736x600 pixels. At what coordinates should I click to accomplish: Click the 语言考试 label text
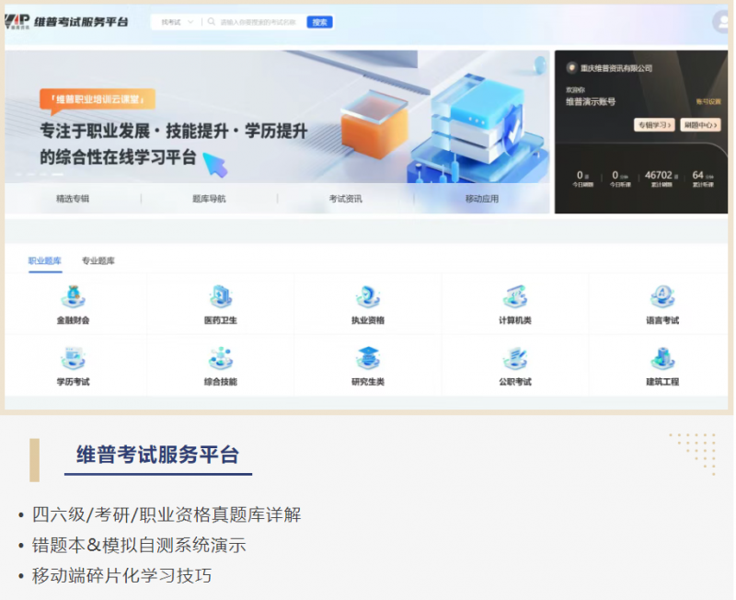click(662, 320)
